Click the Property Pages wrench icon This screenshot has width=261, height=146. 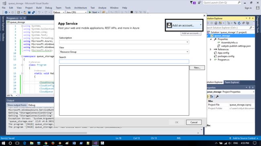[217, 96]
